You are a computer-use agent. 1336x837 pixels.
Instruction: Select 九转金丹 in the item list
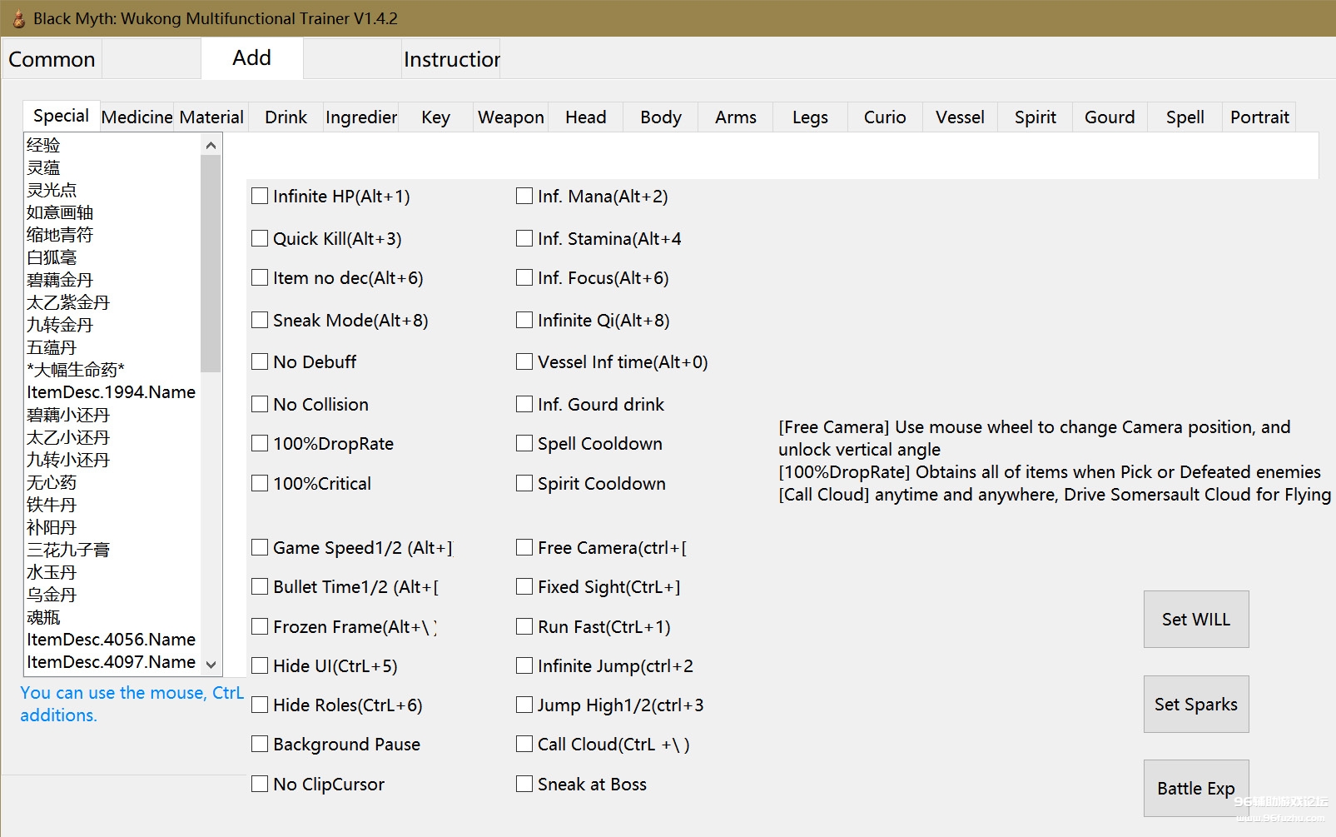60,325
